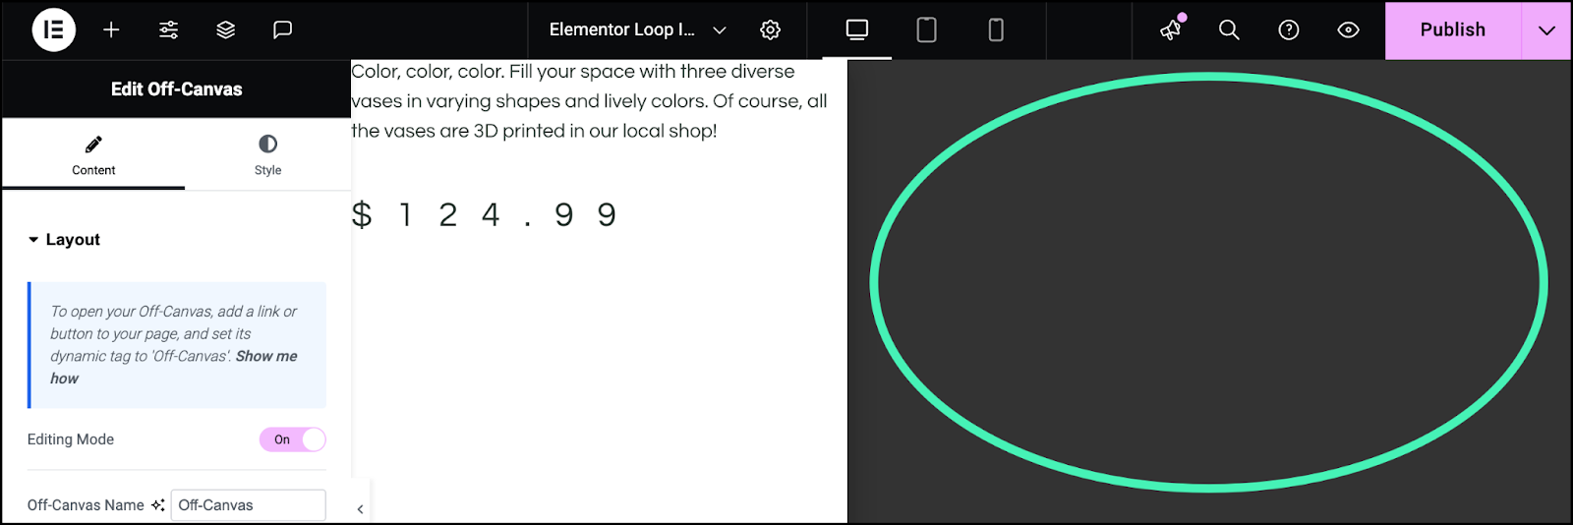This screenshot has width=1573, height=525.
Task: Open the Structure layers icon
Action: [x=225, y=29]
